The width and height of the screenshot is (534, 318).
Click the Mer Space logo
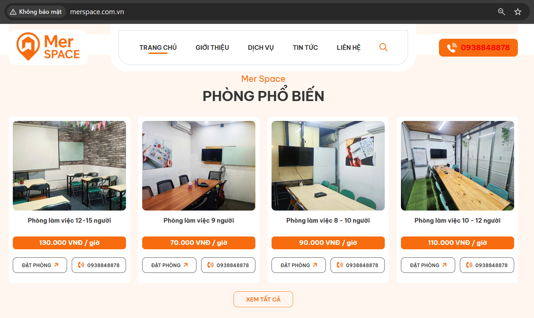(48, 46)
